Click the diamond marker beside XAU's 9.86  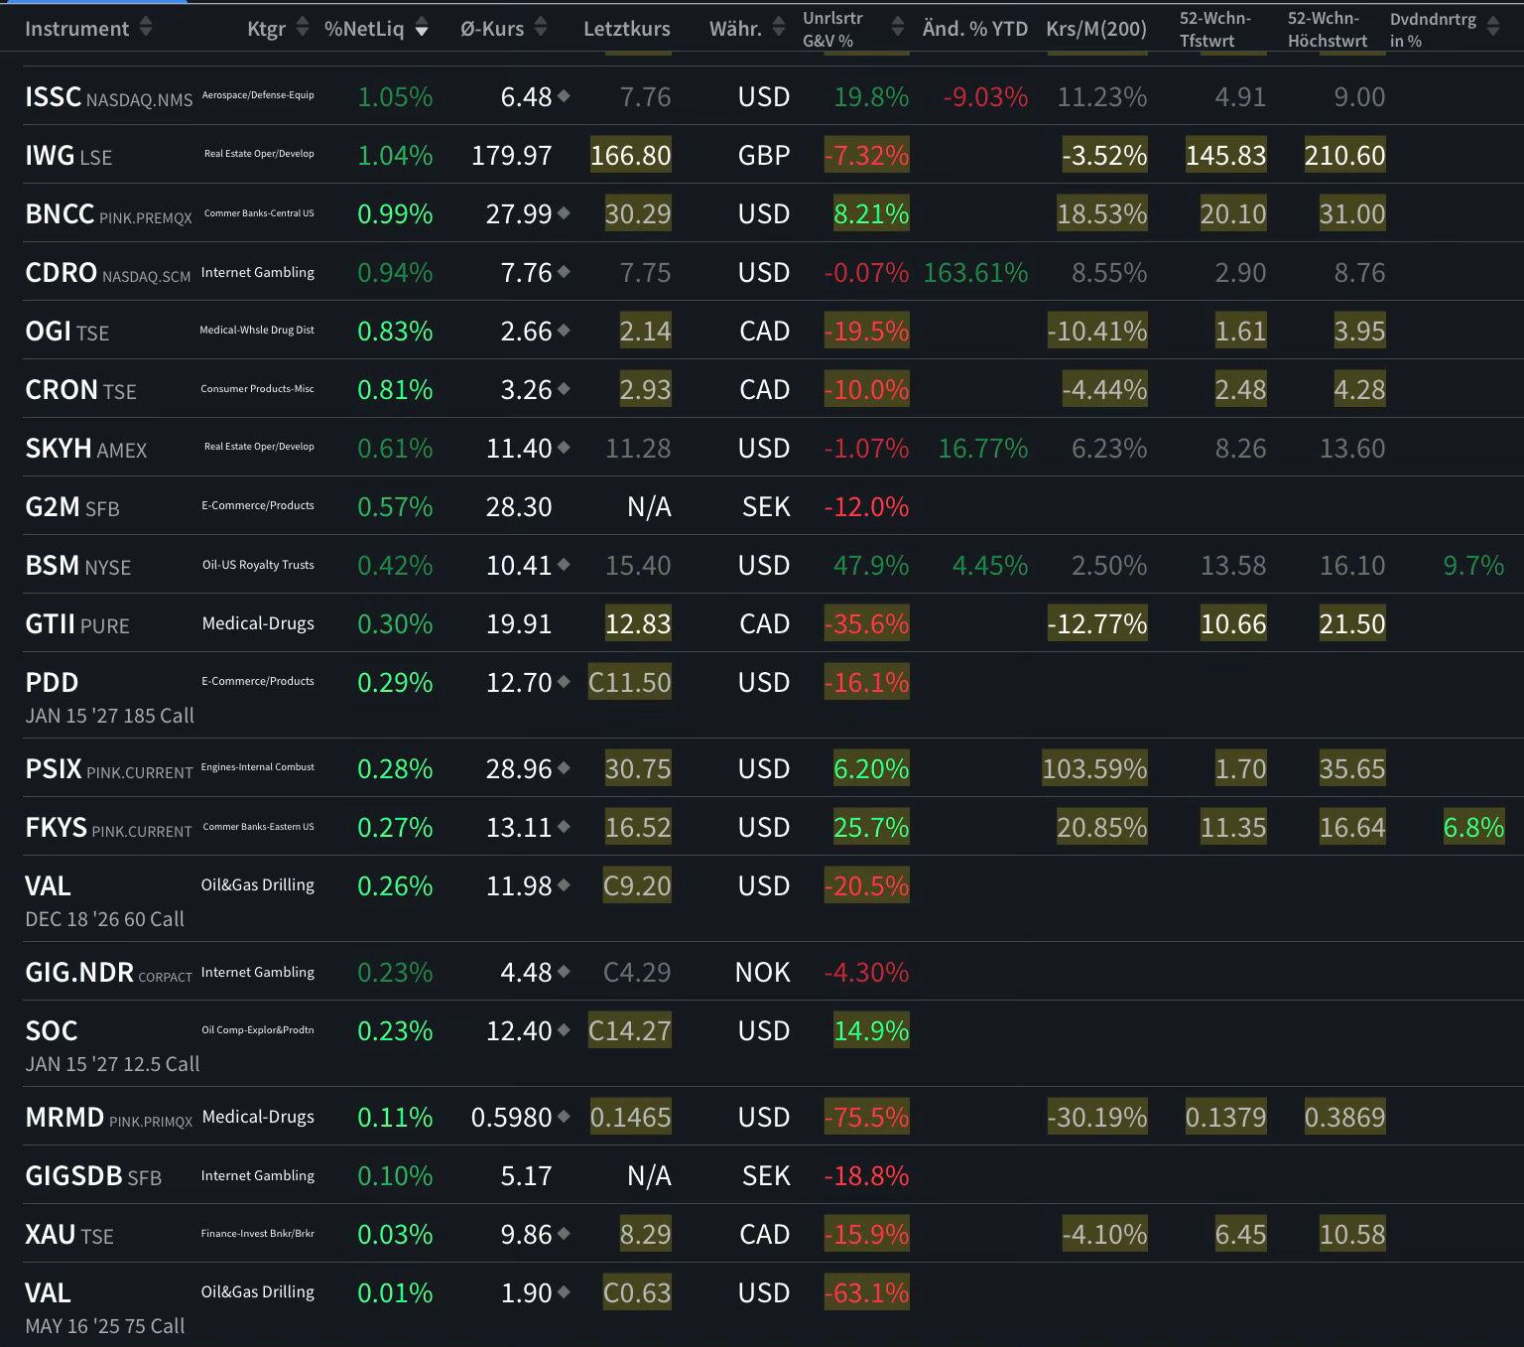click(564, 1234)
